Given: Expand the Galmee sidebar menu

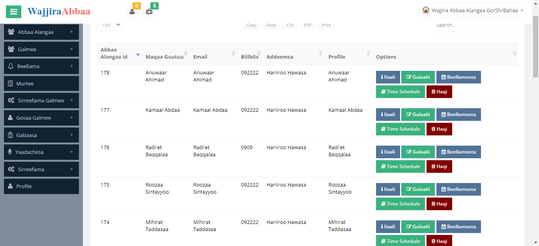Looking at the screenshot, I should 41,49.
